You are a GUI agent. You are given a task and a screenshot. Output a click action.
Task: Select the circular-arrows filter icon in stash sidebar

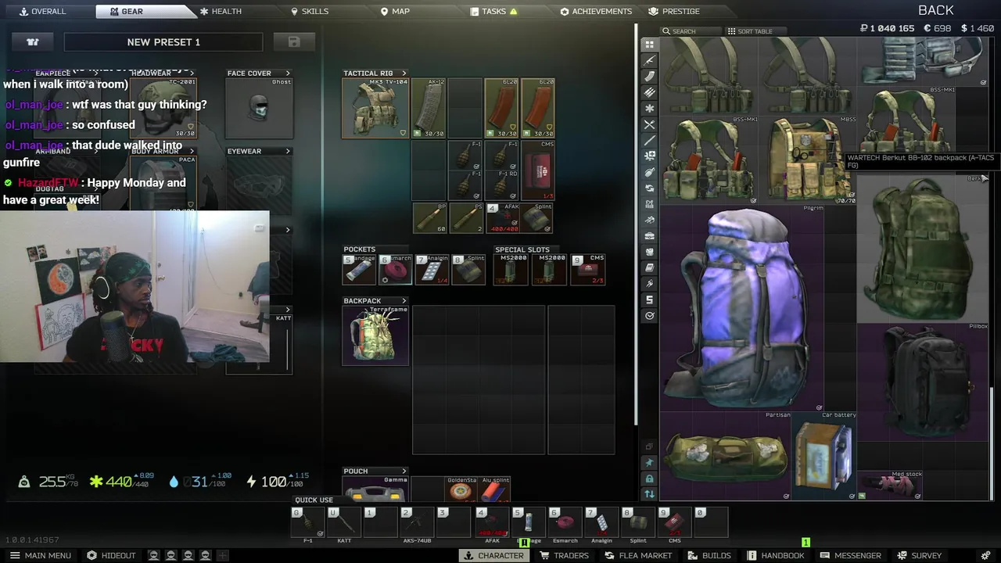click(649, 188)
